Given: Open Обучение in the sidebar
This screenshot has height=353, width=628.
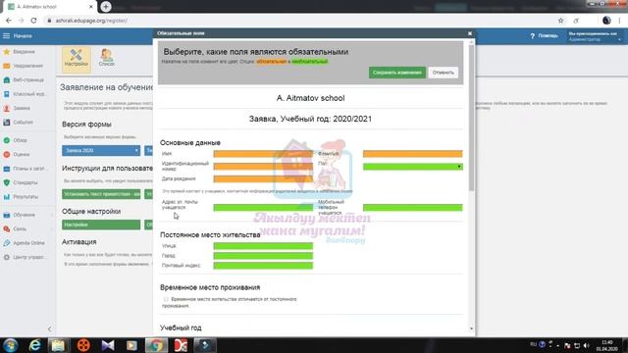Looking at the screenshot, I should [20, 215].
